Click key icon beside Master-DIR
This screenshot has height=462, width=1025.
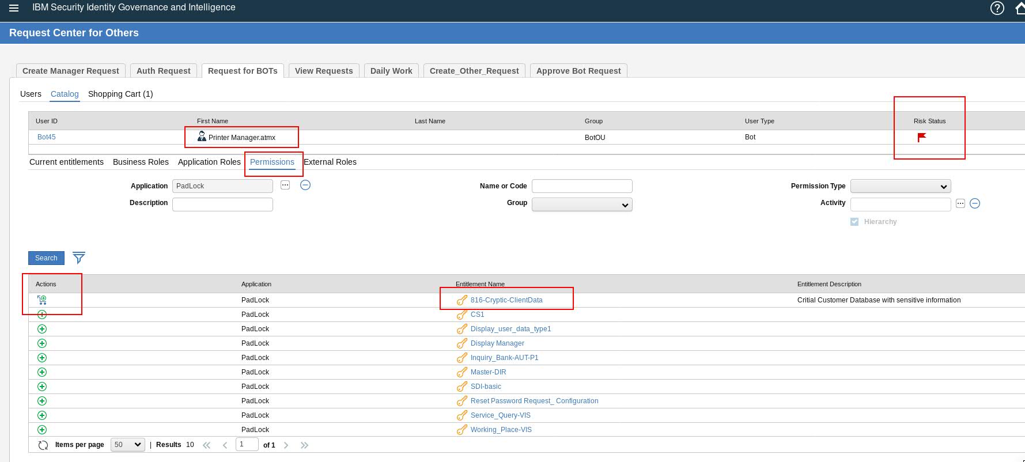click(462, 372)
